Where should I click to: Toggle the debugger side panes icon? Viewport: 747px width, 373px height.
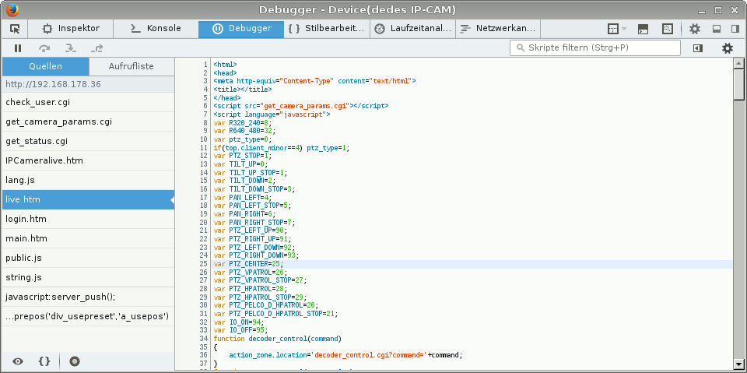pos(698,48)
